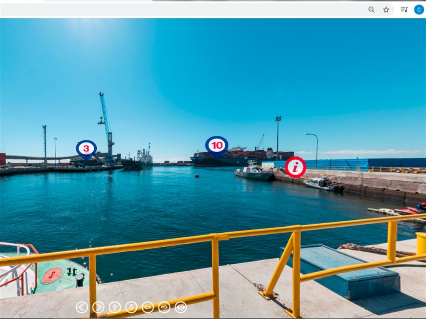Advance to next scene with double-right chevron
The image size is (426, 319).
tap(98, 307)
